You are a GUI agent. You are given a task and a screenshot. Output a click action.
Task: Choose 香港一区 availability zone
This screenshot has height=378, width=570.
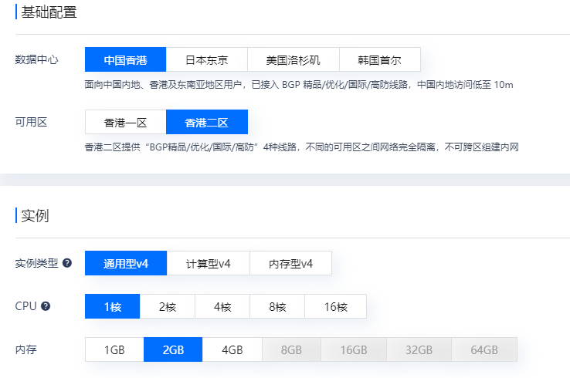click(125, 122)
